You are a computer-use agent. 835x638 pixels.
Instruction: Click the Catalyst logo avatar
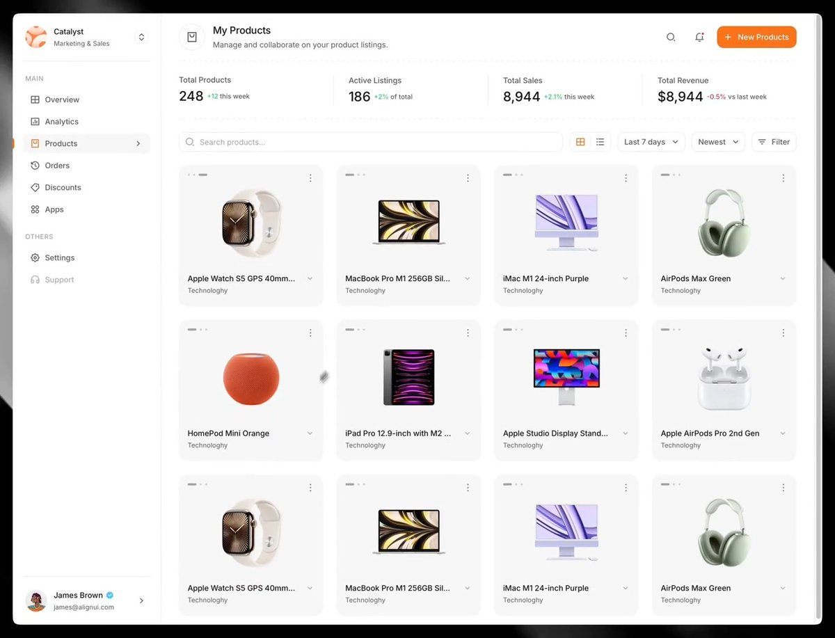pyautogui.click(x=36, y=37)
